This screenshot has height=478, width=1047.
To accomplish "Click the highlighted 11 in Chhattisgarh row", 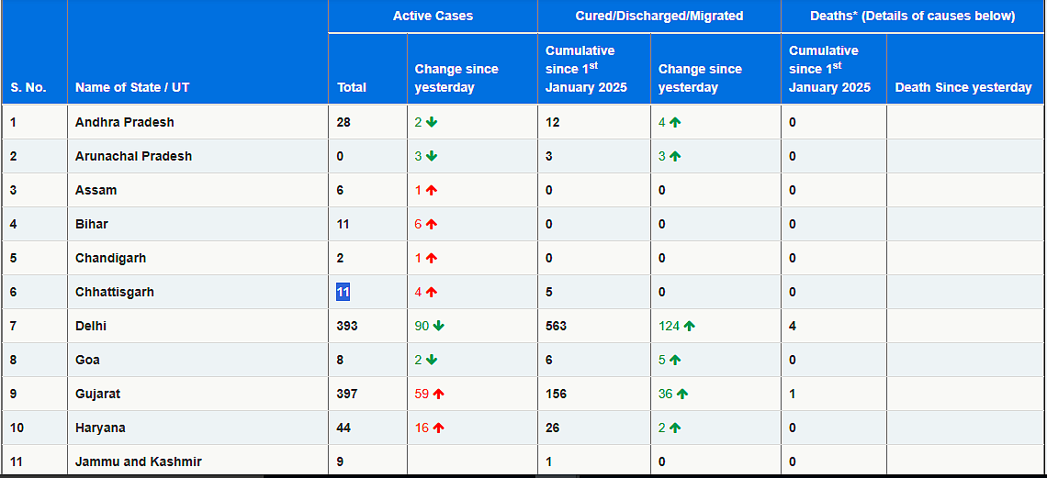I will (343, 292).
